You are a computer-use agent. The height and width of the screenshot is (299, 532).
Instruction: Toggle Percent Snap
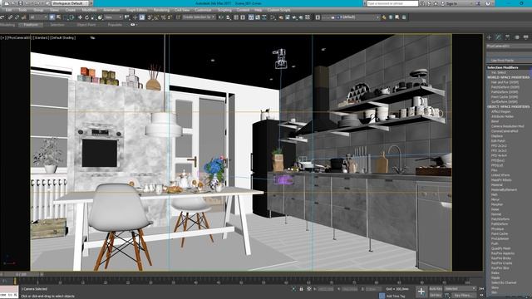pos(163,17)
